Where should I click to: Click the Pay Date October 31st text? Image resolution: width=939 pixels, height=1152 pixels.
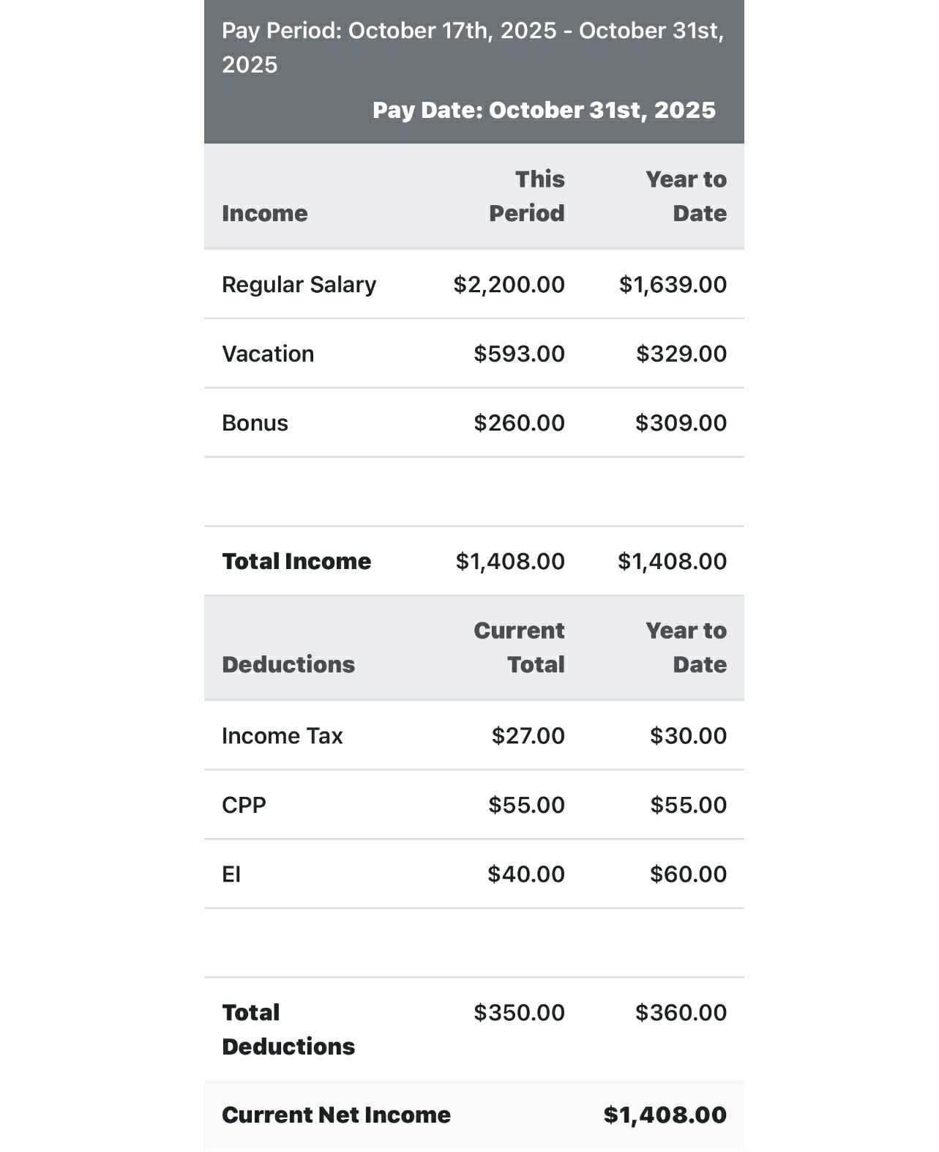pyautogui.click(x=544, y=110)
